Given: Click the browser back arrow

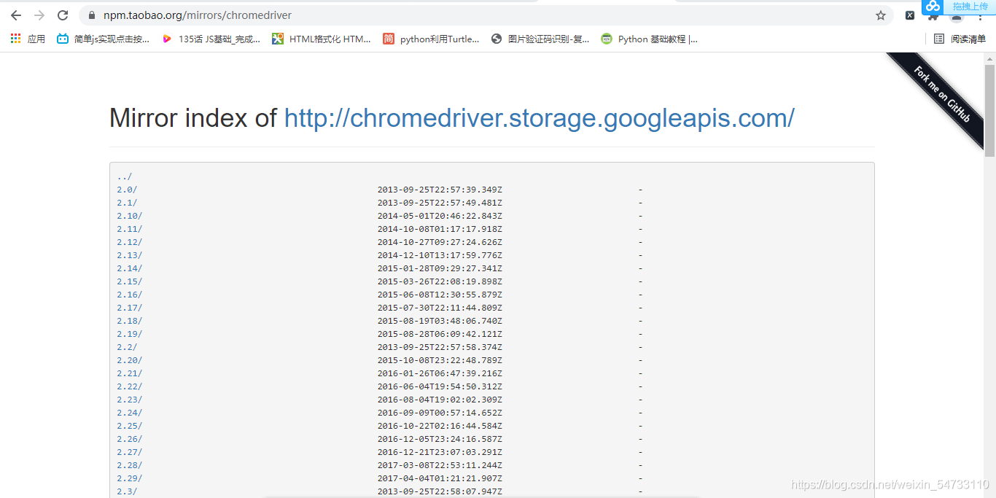Looking at the screenshot, I should 16,15.
